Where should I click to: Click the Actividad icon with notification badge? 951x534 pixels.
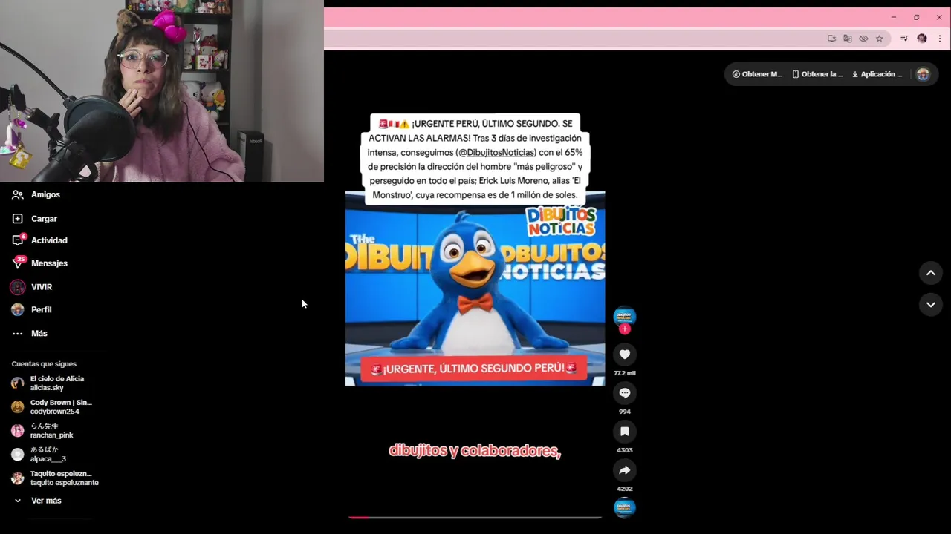(18, 240)
